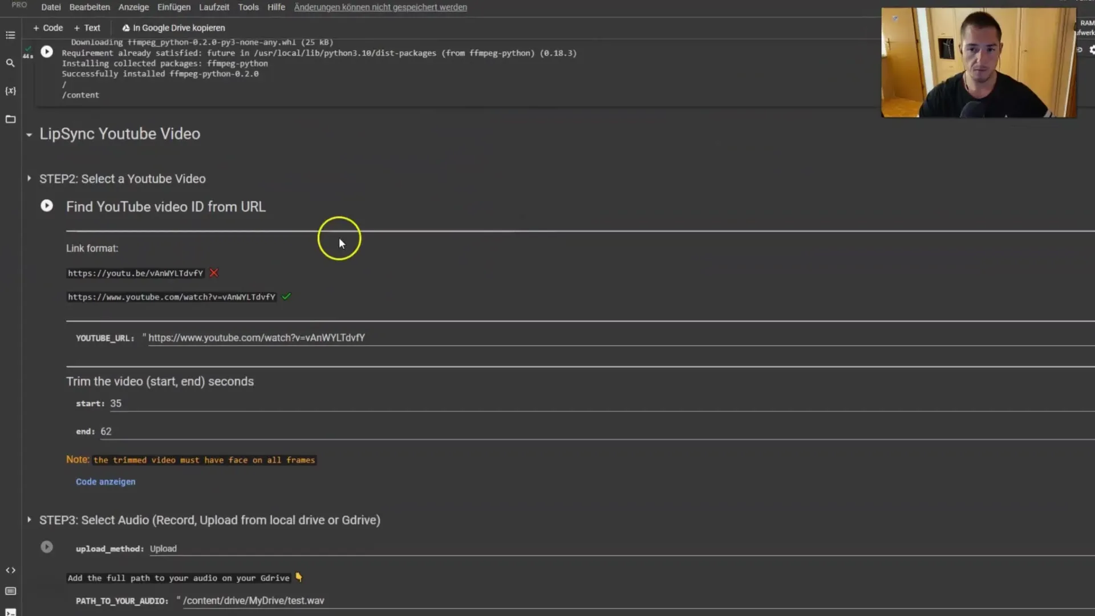Open the Datei menu
The height and width of the screenshot is (616, 1095).
pyautogui.click(x=50, y=7)
